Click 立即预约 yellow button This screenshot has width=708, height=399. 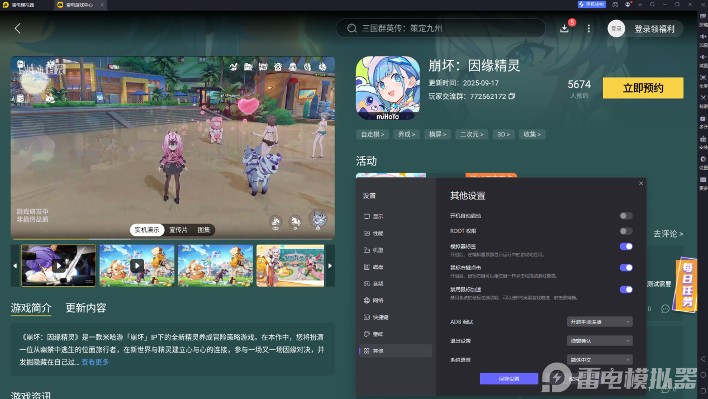point(643,88)
